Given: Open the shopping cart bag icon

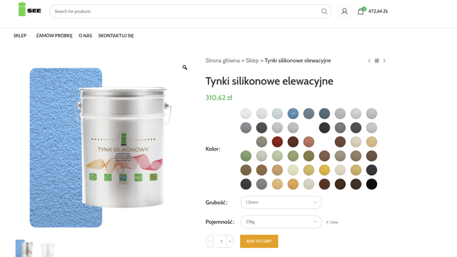Looking at the screenshot, I should tap(361, 11).
